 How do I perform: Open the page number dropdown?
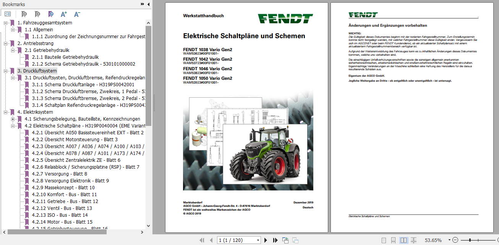(258, 240)
